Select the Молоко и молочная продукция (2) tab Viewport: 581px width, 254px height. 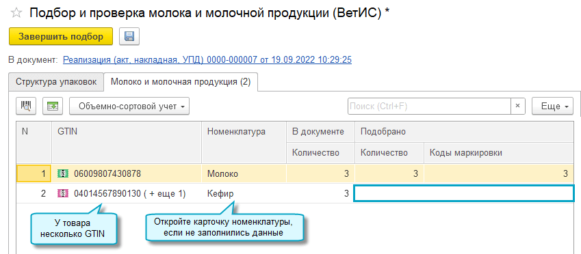pos(181,82)
